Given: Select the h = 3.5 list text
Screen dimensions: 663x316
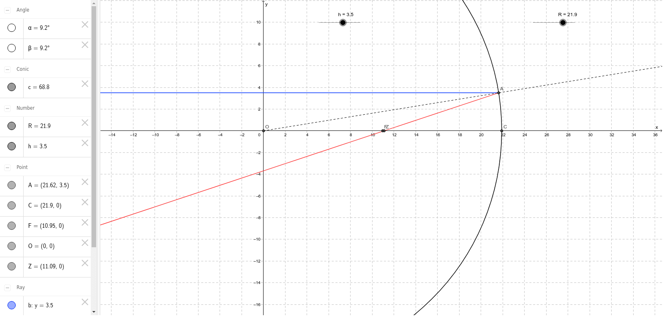Looking at the screenshot, I should 37,146.
